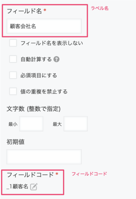Viewport: 136px width, 199px height.
Task: Focus the 最小 character count field
Action: coord(31,124)
